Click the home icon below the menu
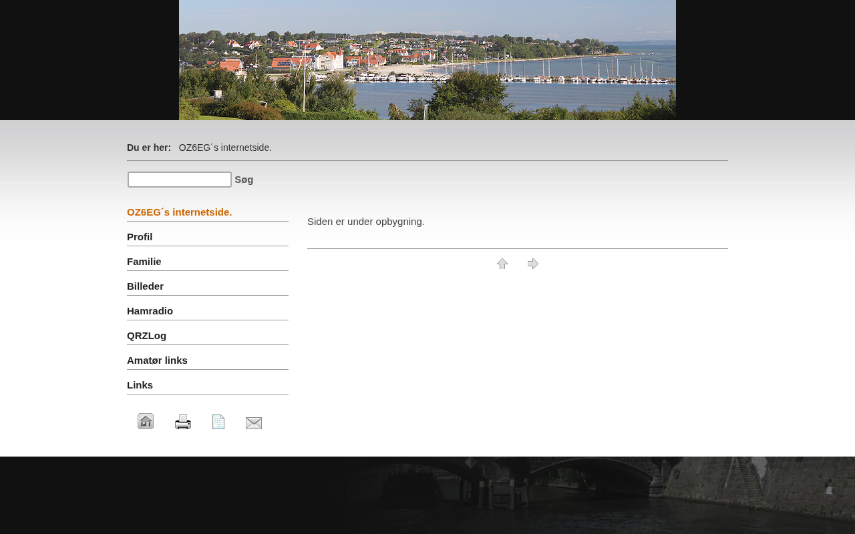 click(146, 421)
